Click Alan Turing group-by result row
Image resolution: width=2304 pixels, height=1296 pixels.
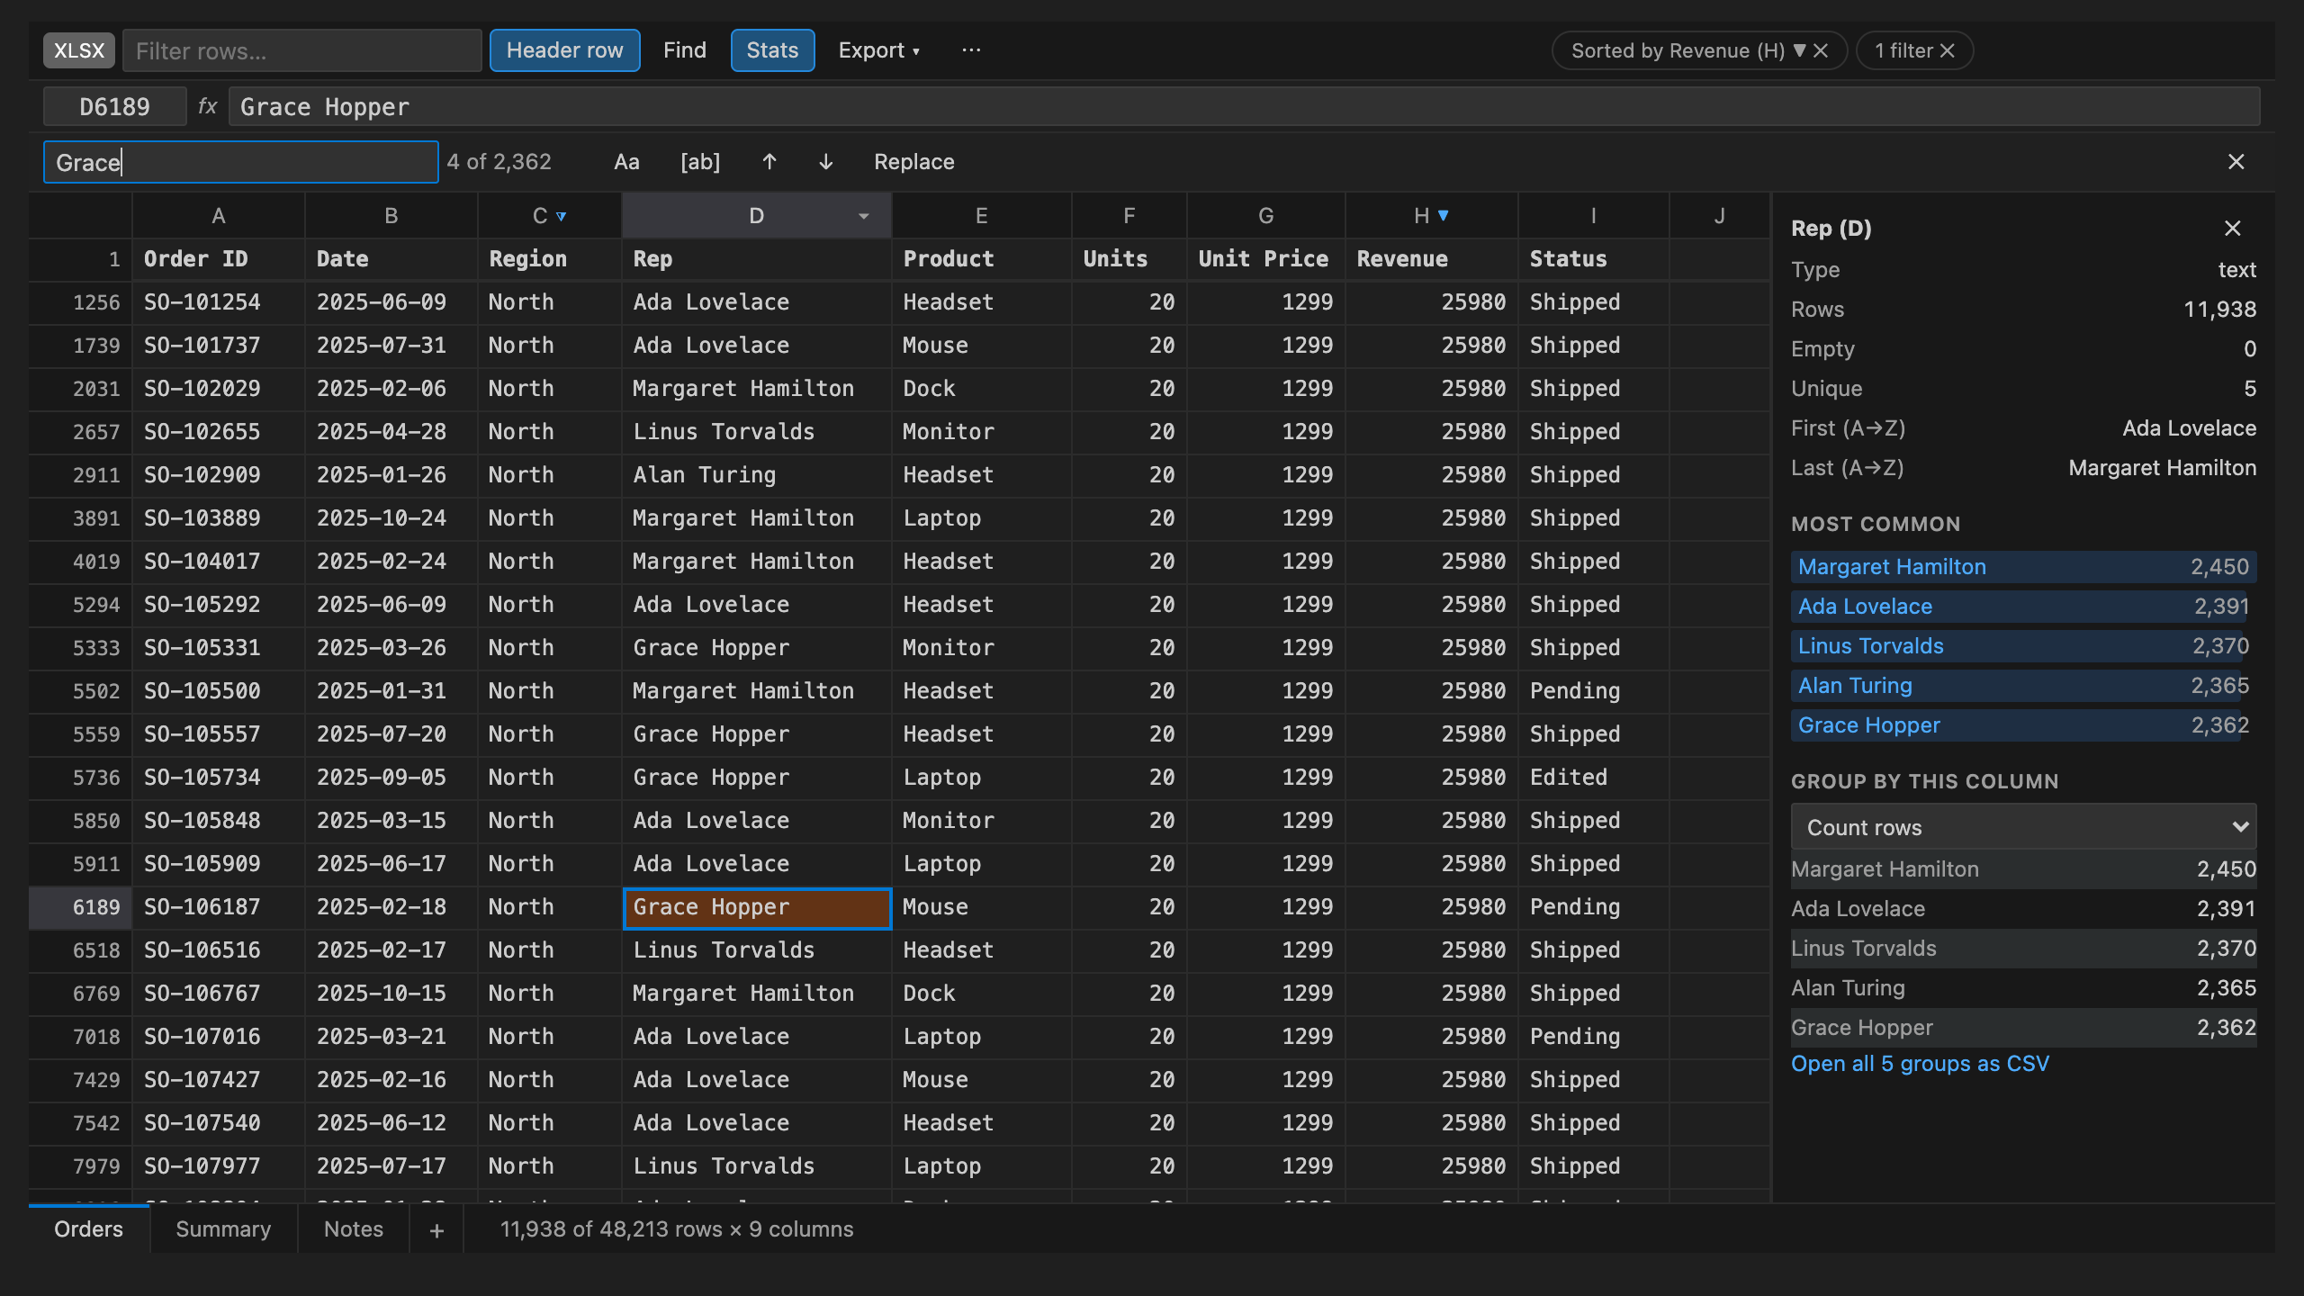tap(2023, 988)
